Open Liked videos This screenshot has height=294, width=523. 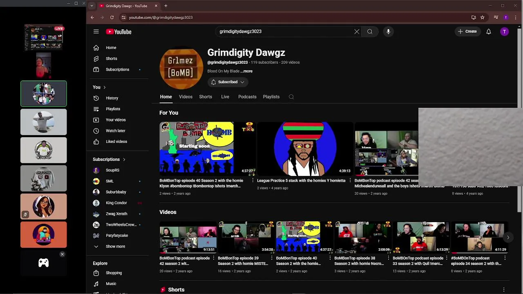click(118, 142)
